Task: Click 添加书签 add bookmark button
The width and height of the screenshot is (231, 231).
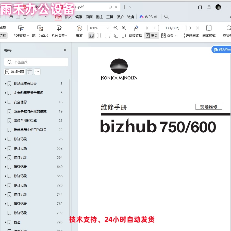Action: click(x=15, y=72)
